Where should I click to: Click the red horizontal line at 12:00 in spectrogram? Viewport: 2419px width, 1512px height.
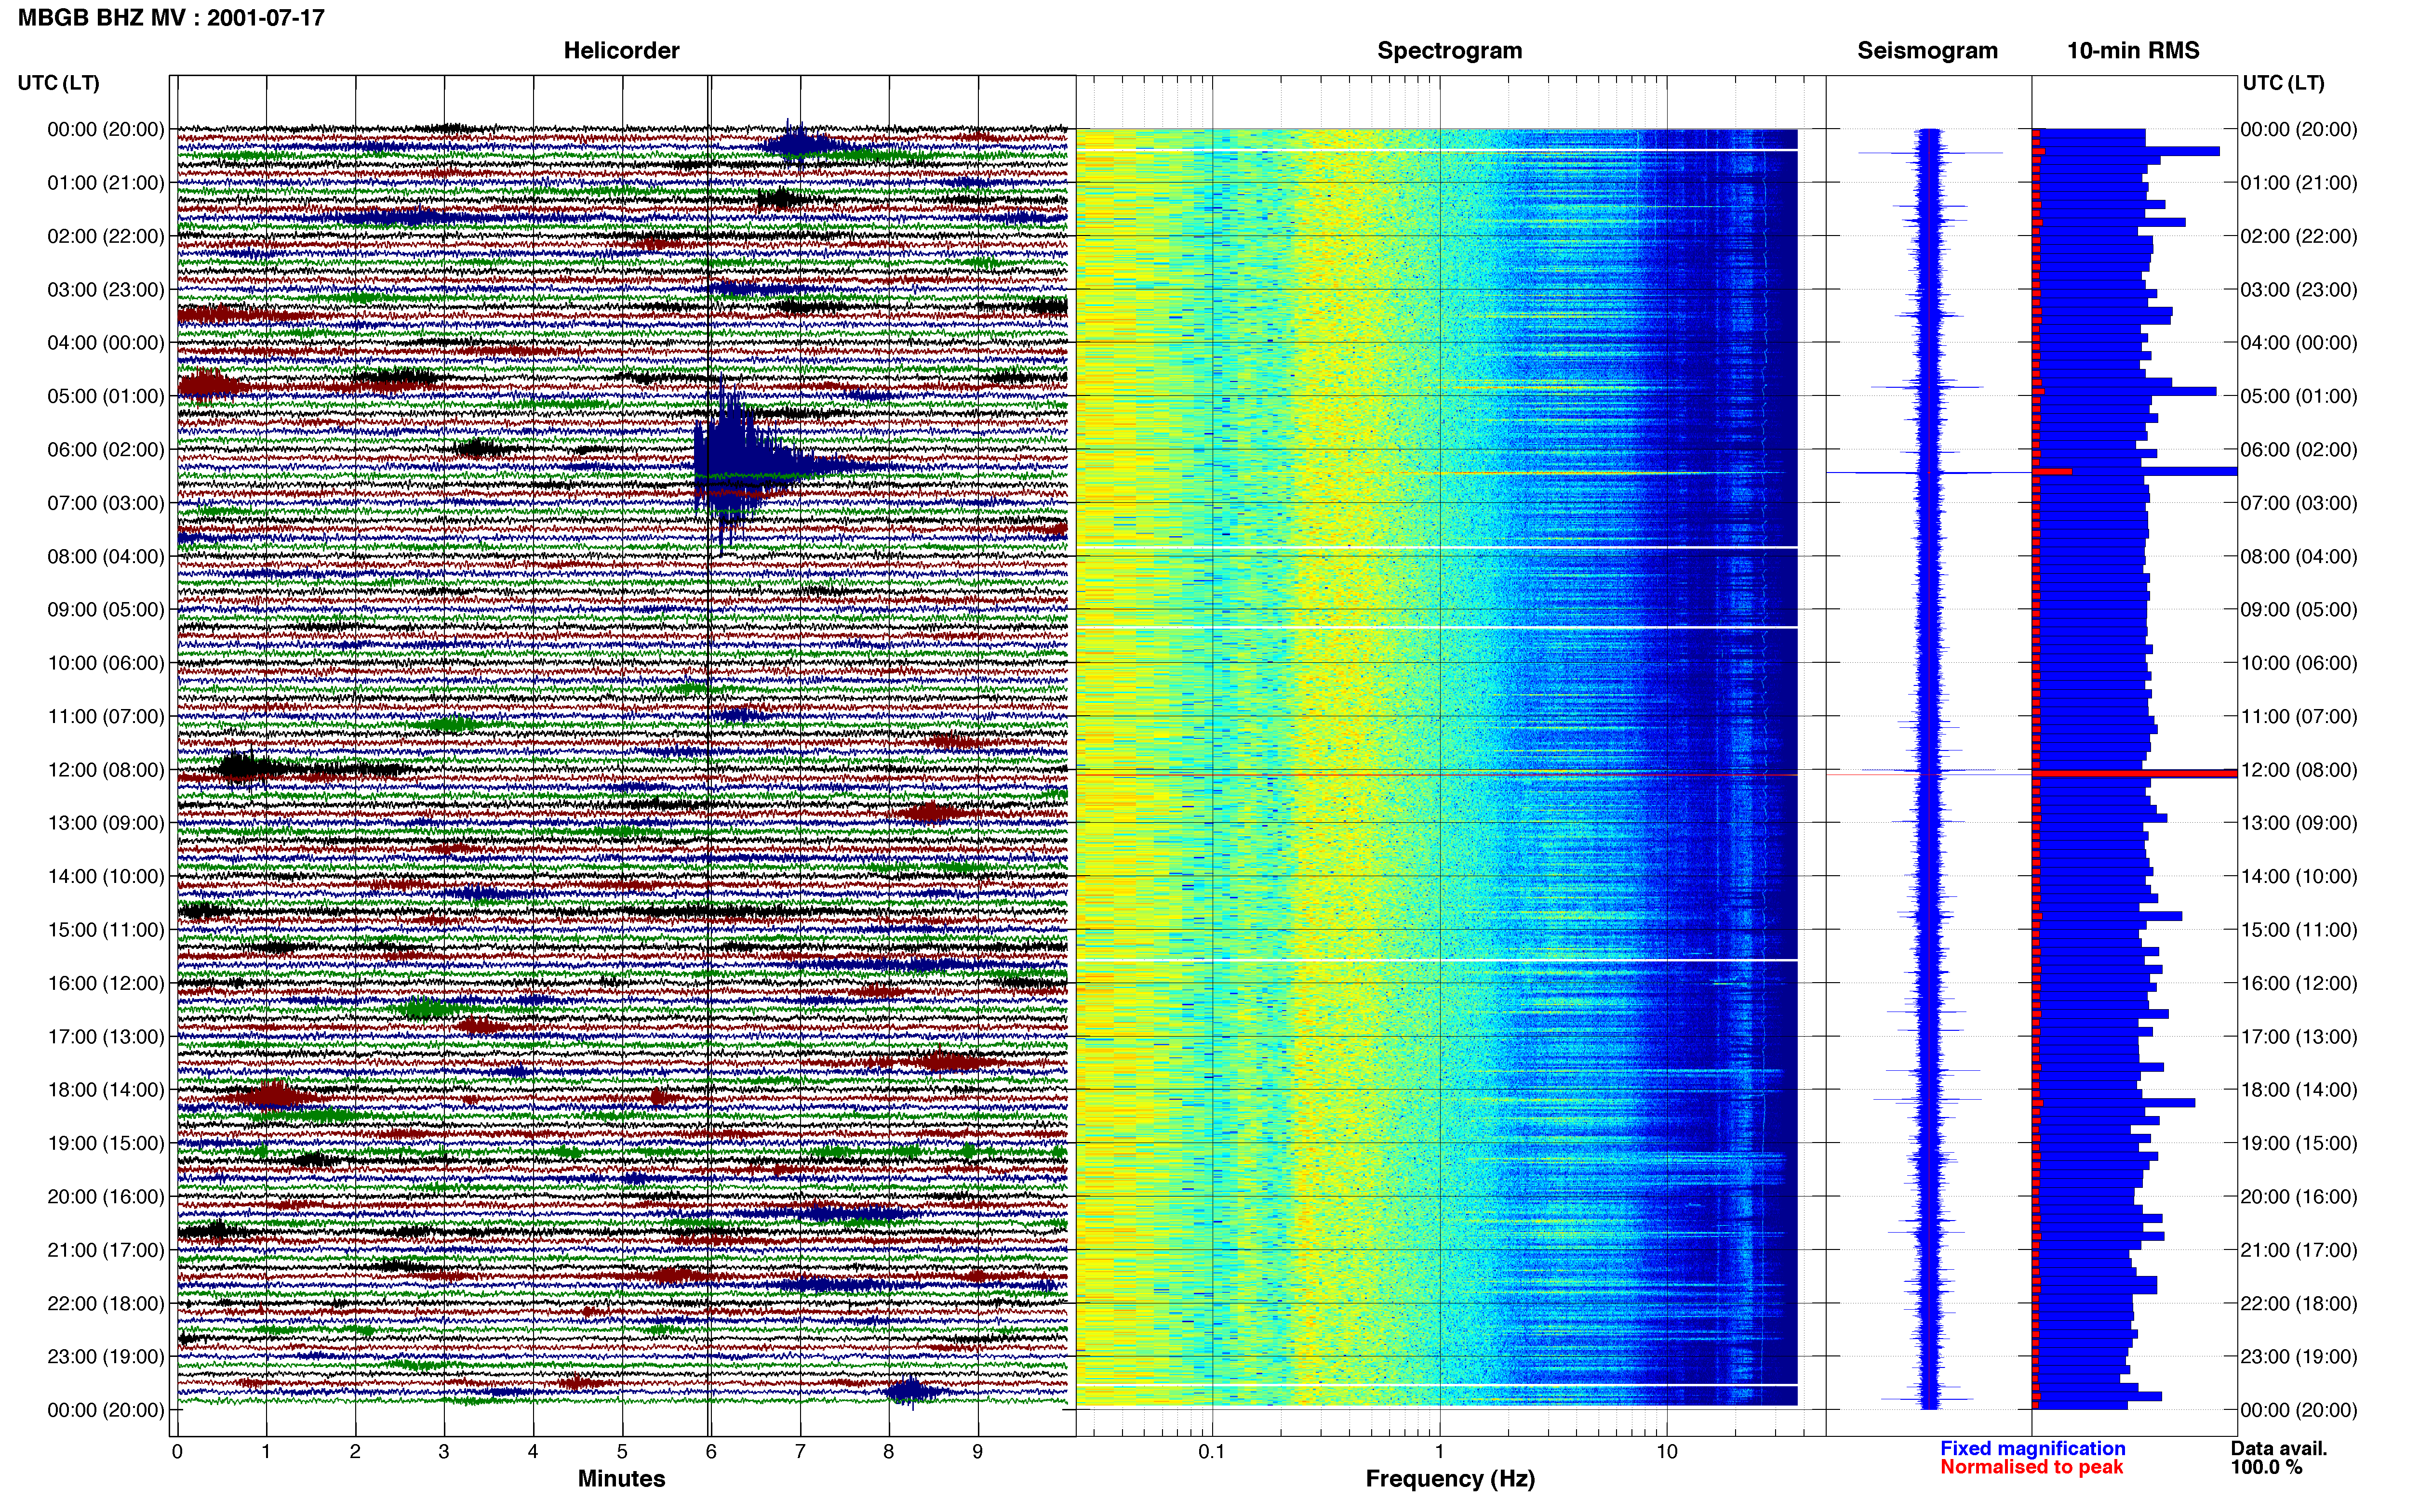click(x=1437, y=774)
